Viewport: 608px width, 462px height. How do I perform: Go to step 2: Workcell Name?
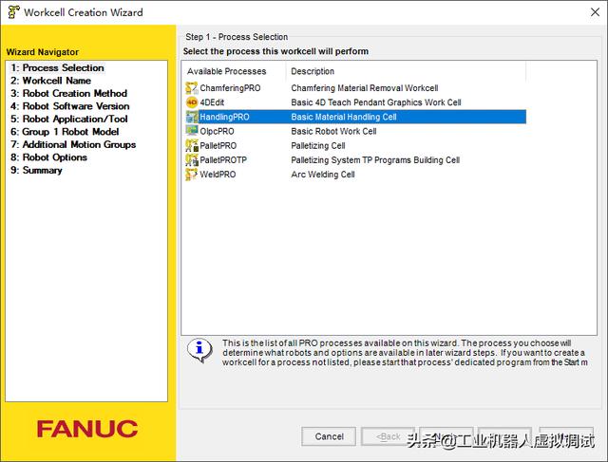50,81
